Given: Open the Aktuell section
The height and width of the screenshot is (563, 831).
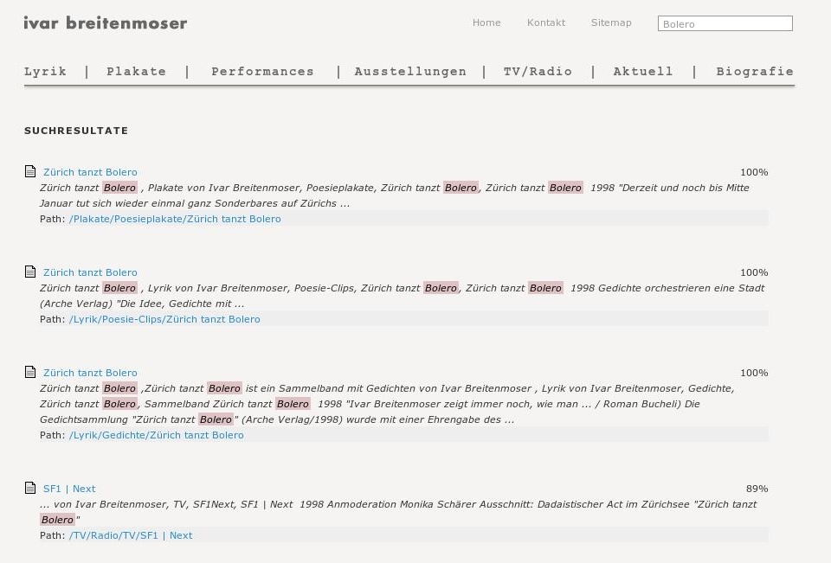Looking at the screenshot, I should click(x=643, y=72).
